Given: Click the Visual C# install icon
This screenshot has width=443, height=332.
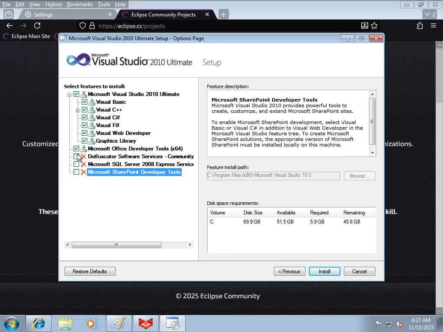Looking at the screenshot, I should coord(92,118).
